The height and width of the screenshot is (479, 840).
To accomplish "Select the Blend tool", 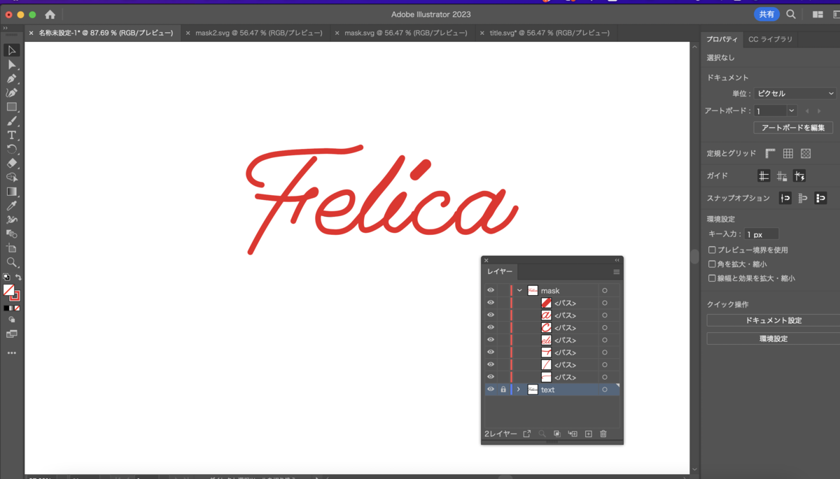I will [12, 234].
